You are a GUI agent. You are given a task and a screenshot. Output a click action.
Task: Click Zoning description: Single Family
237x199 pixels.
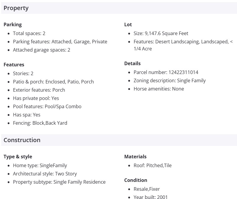[x=170, y=80]
